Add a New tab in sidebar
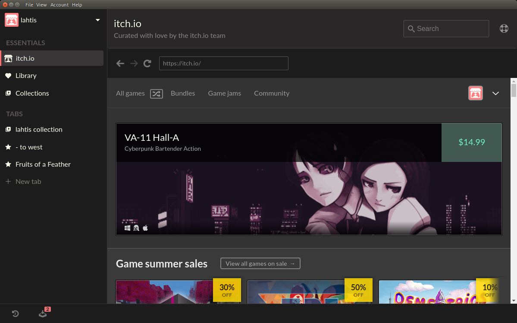517x323 pixels. tap(28, 182)
